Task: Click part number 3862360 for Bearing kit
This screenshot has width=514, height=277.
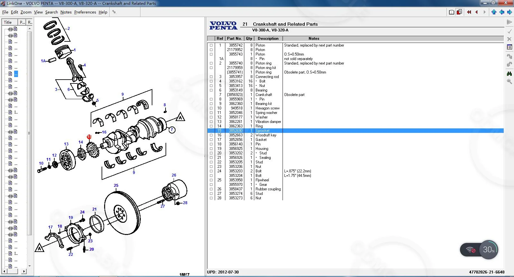Action: [x=236, y=104]
